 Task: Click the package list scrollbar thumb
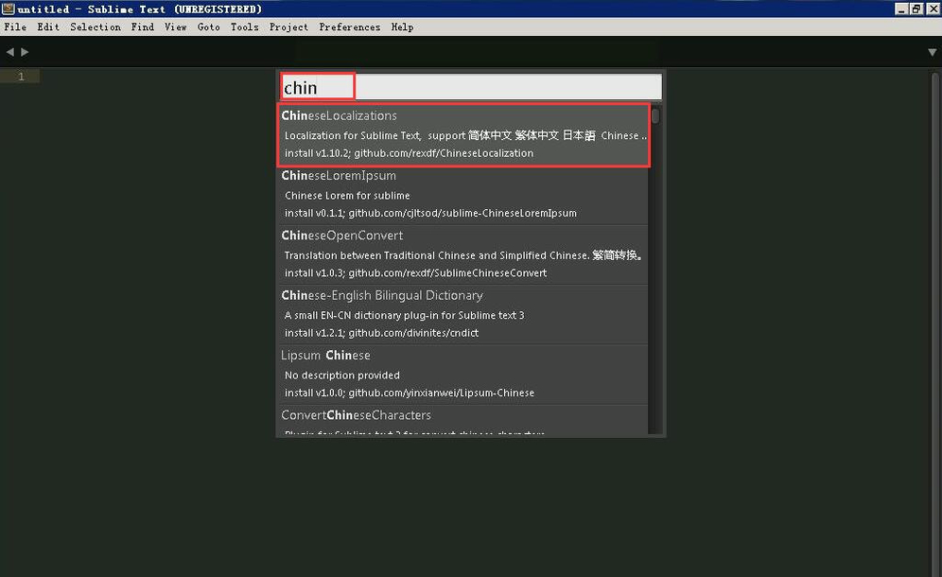[x=655, y=115]
